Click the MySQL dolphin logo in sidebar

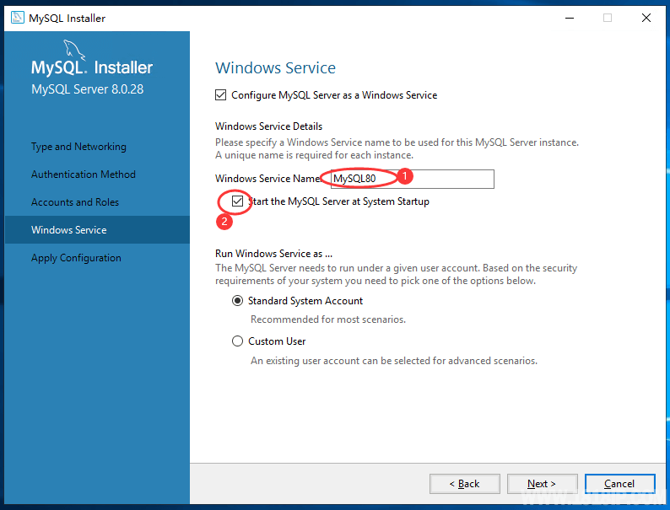74,51
